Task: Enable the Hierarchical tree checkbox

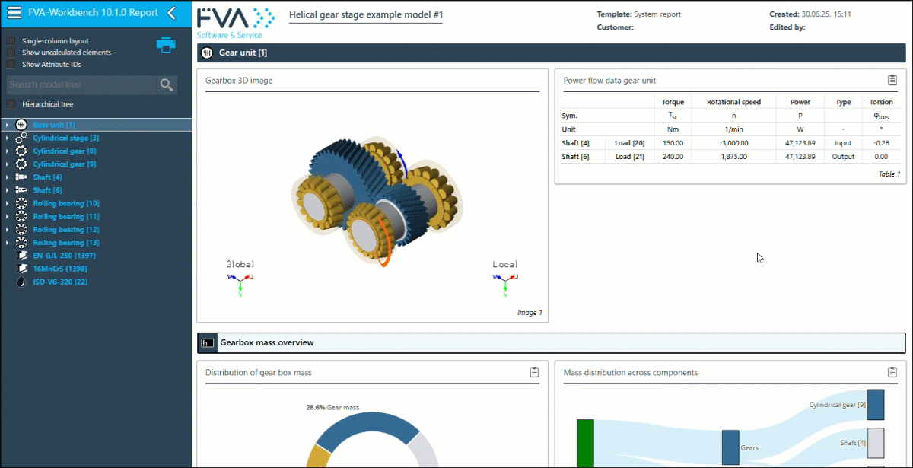Action: (11, 104)
